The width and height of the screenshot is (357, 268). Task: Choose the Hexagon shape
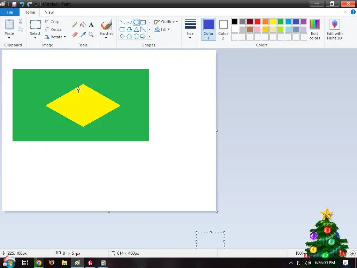[x=136, y=36]
